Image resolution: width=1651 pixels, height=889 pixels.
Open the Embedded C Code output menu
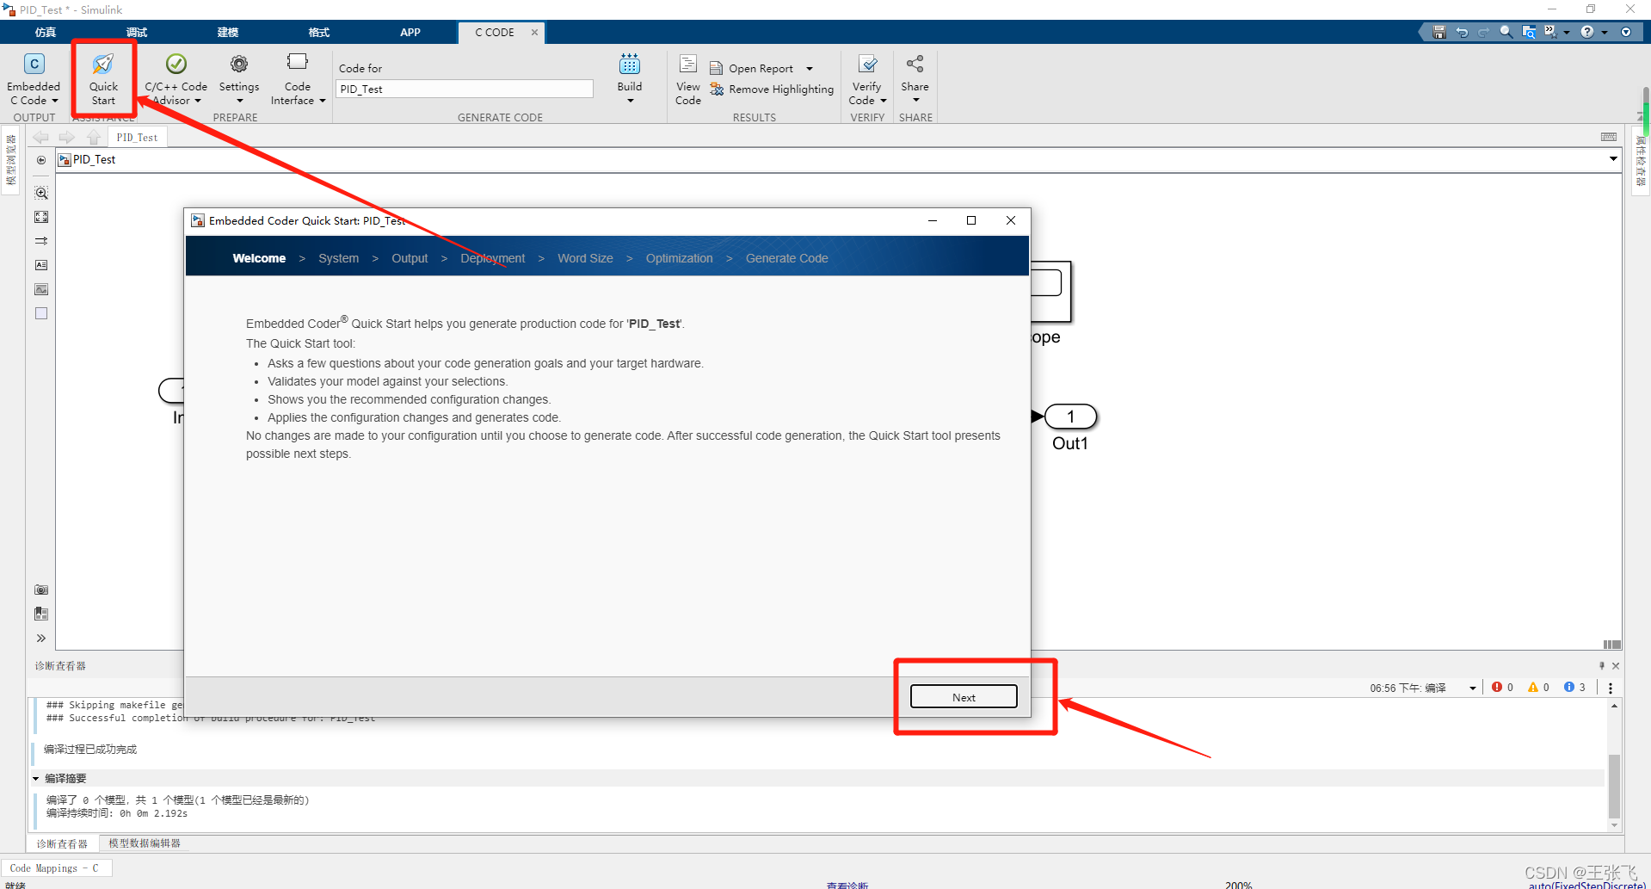(34, 79)
